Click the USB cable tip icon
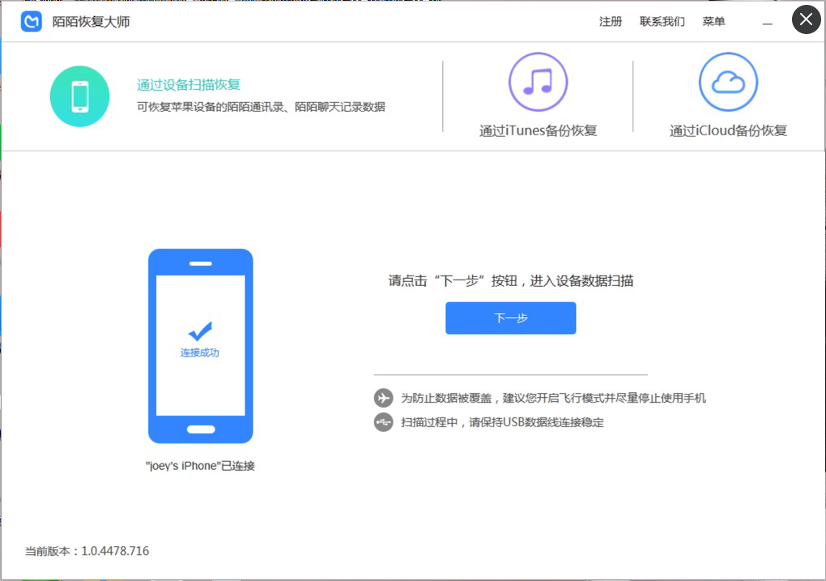 pos(382,422)
